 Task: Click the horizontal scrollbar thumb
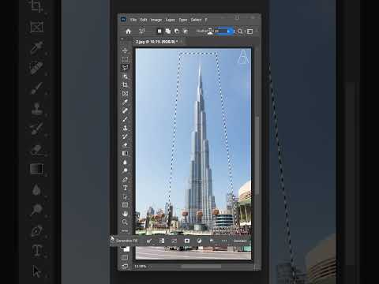[201, 267]
